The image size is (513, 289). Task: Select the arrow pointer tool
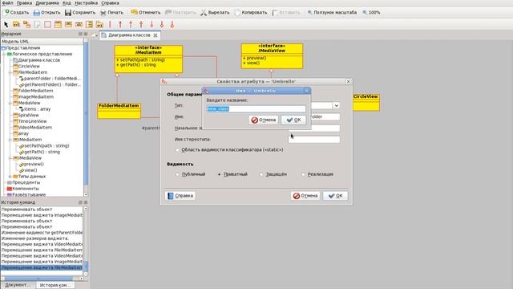[6, 24]
